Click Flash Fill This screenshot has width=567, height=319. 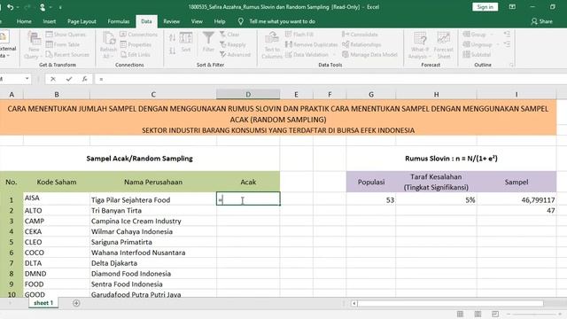click(299, 35)
